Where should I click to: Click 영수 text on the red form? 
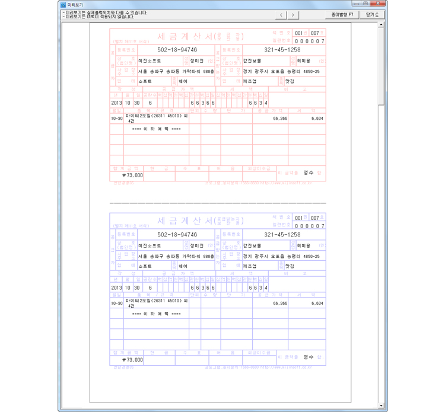(308, 173)
